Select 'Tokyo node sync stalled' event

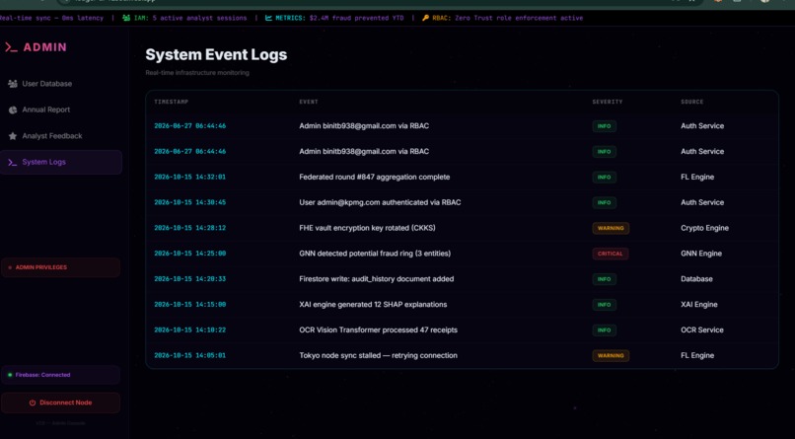click(378, 355)
